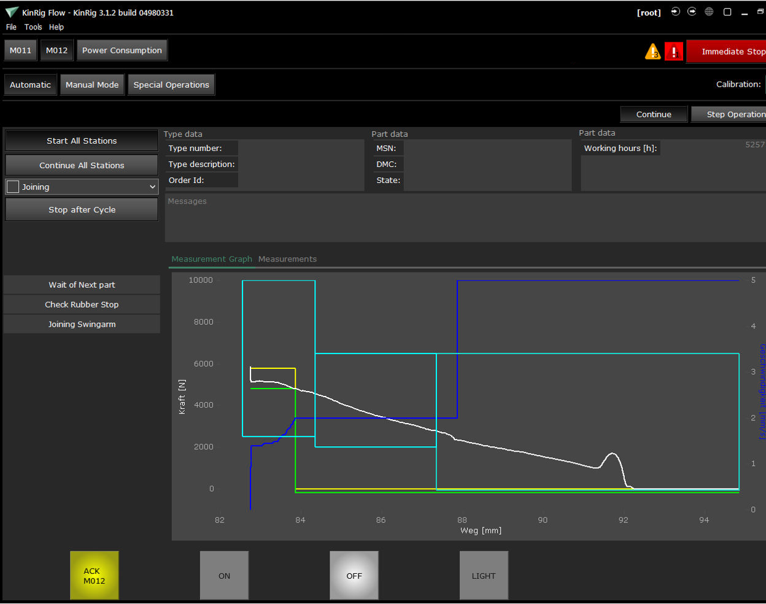This screenshot has height=604, width=766.
Task: Click the square fullscreen icon in title bar
Action: tap(727, 12)
